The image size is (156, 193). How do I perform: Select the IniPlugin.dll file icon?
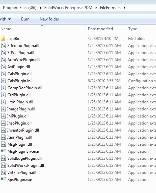[3, 116]
